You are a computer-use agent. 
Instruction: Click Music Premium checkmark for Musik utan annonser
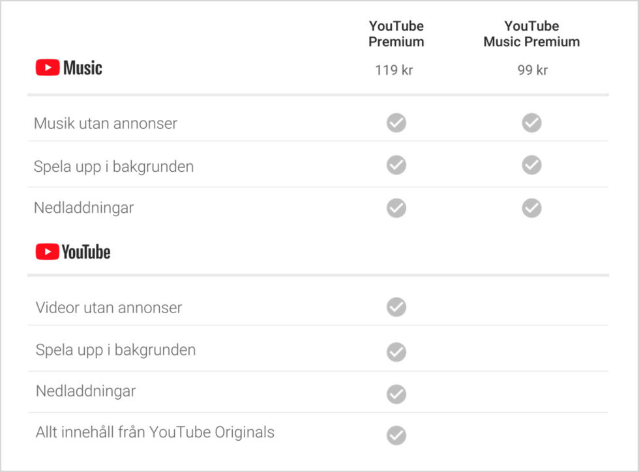click(x=531, y=122)
